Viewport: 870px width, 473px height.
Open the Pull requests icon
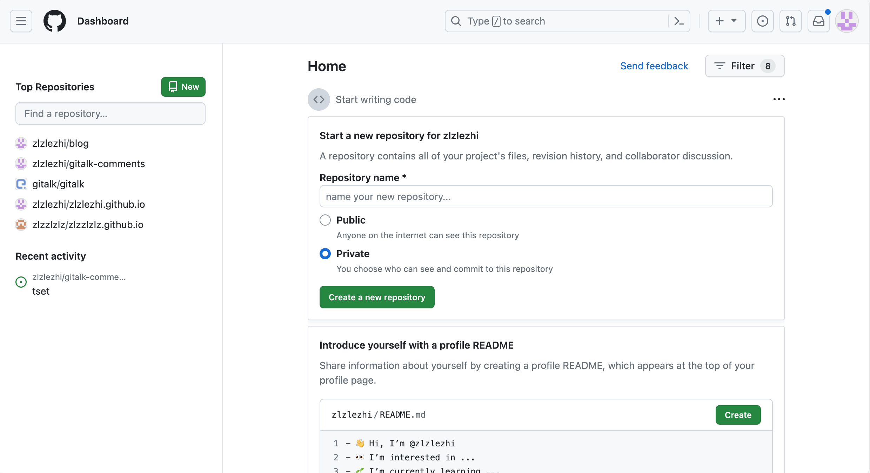click(790, 21)
